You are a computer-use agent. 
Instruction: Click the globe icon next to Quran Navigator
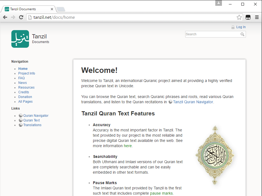20,116
